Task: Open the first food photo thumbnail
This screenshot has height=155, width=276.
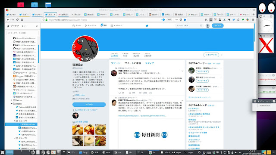Action: (78, 129)
